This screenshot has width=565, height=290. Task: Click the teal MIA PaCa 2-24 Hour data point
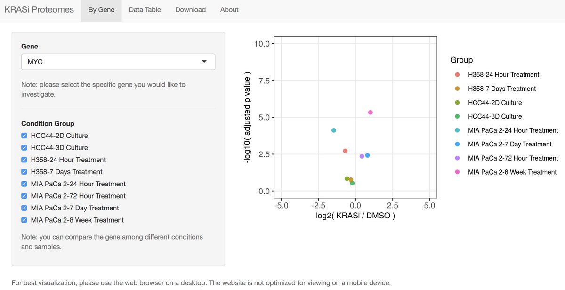pos(334,130)
